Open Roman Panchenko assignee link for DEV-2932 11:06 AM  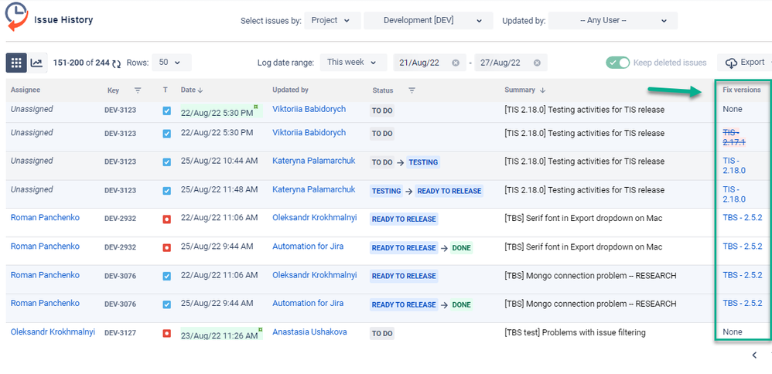pos(45,217)
